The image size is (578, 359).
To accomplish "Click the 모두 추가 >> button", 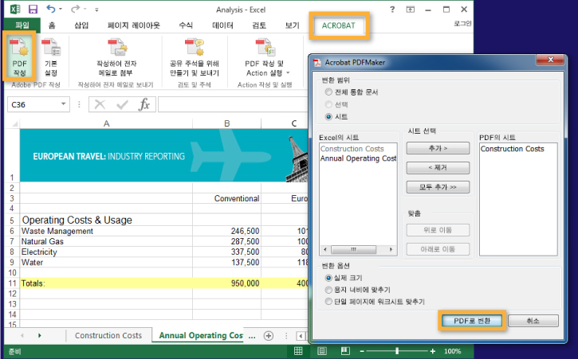I will pyautogui.click(x=438, y=187).
